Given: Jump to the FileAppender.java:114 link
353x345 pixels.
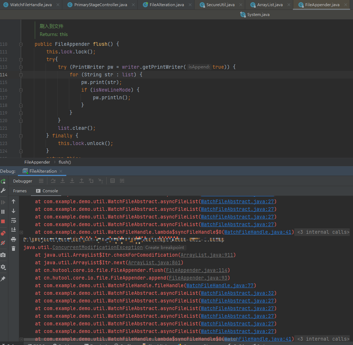Looking at the screenshot, I should (x=197, y=270).
